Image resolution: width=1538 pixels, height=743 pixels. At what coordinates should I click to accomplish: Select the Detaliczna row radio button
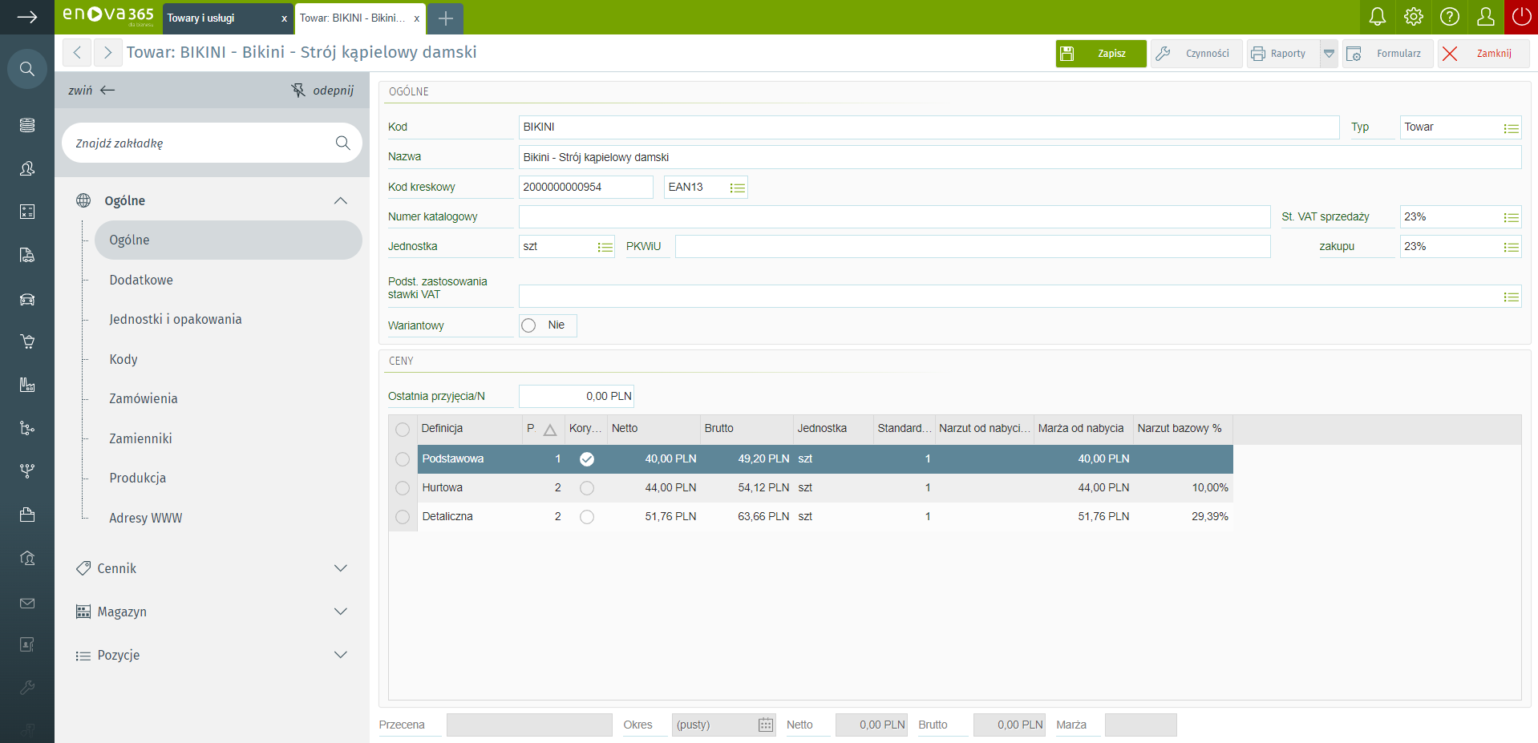click(403, 517)
